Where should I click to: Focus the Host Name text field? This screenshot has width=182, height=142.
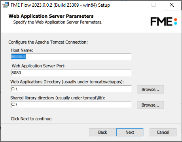pos(71,57)
